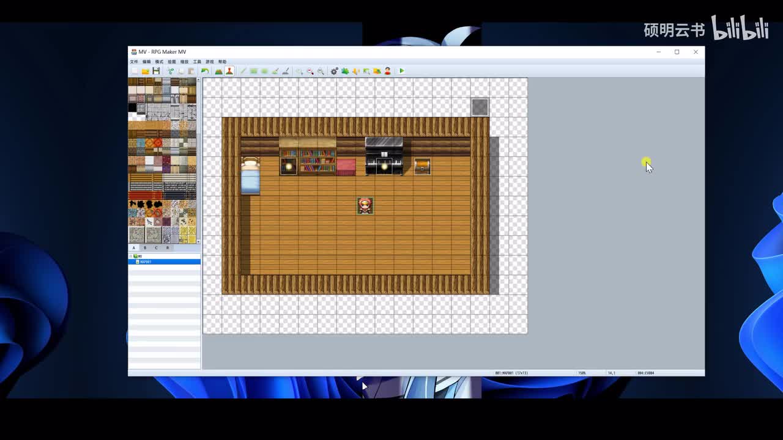Maximize the RPG Maker MV window
This screenshot has width=783, height=440.
pos(677,52)
